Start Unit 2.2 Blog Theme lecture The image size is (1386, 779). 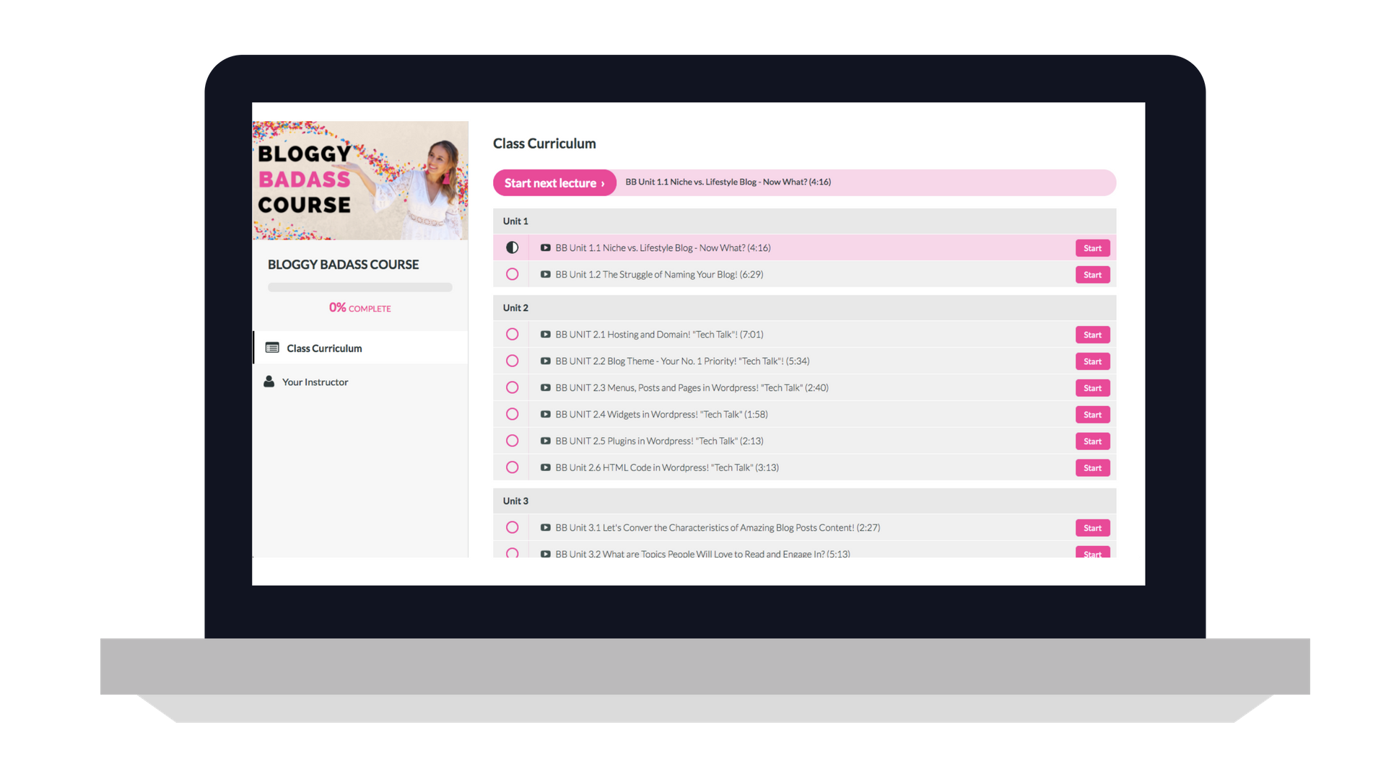(x=1092, y=361)
